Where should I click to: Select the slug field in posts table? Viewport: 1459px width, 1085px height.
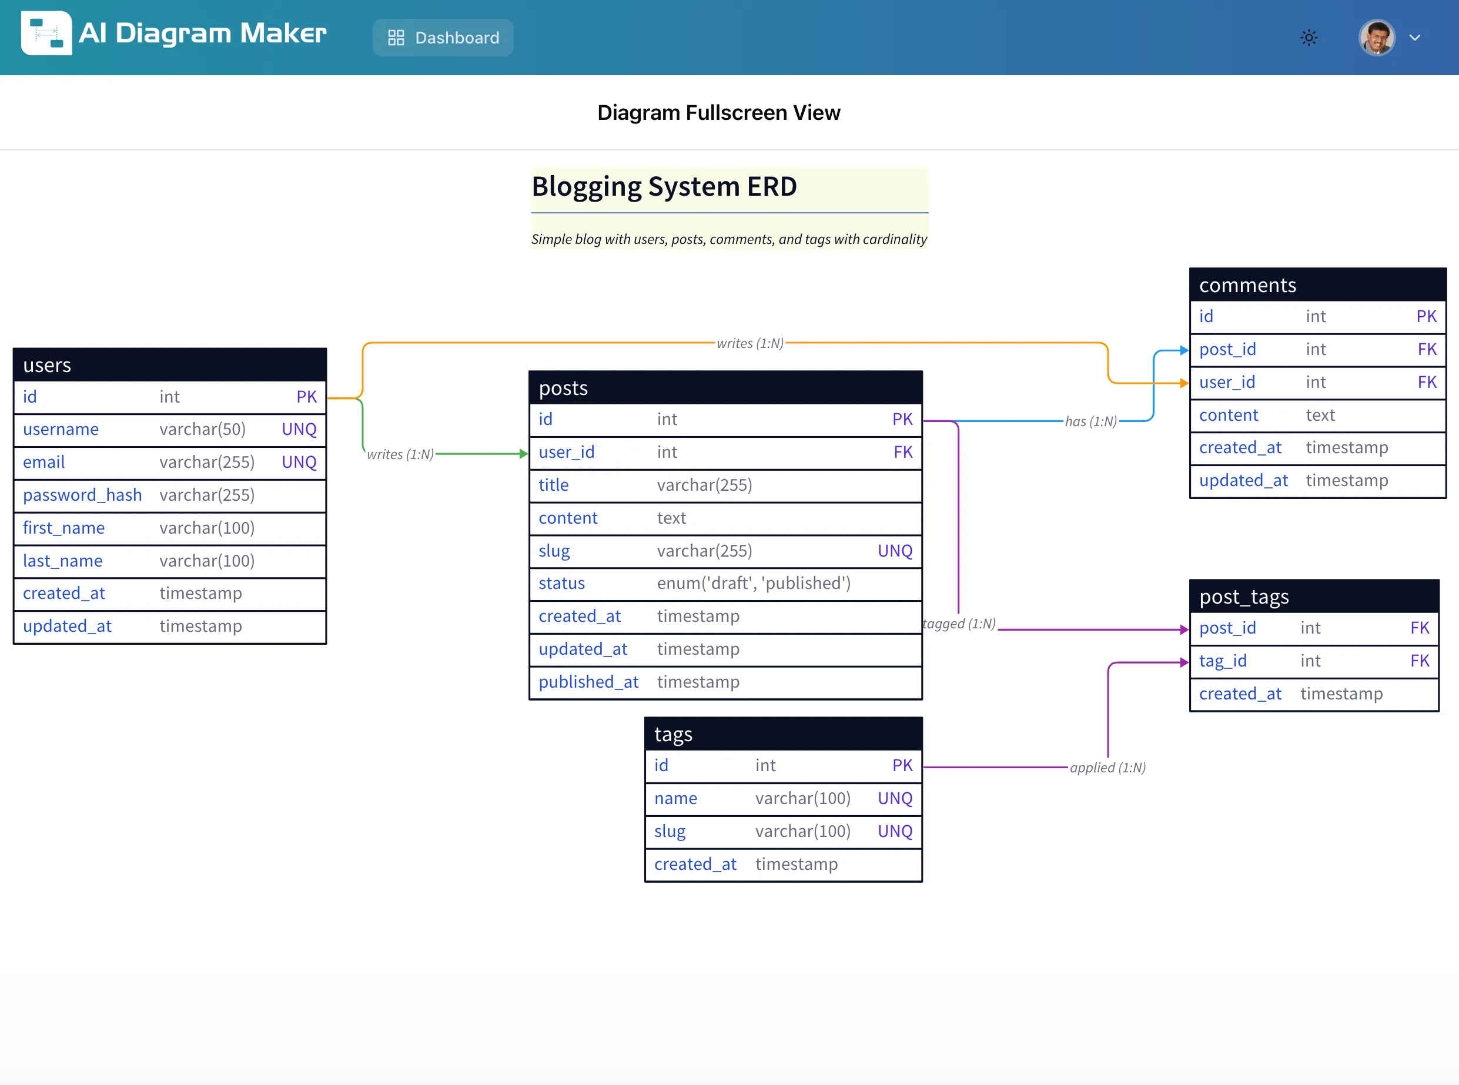click(x=554, y=550)
